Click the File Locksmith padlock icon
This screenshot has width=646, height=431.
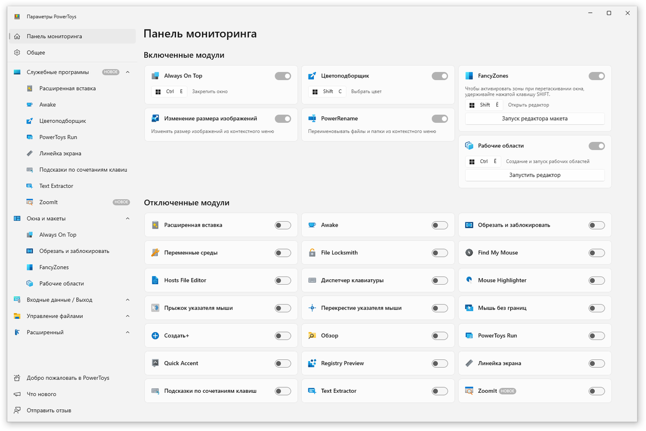click(312, 253)
